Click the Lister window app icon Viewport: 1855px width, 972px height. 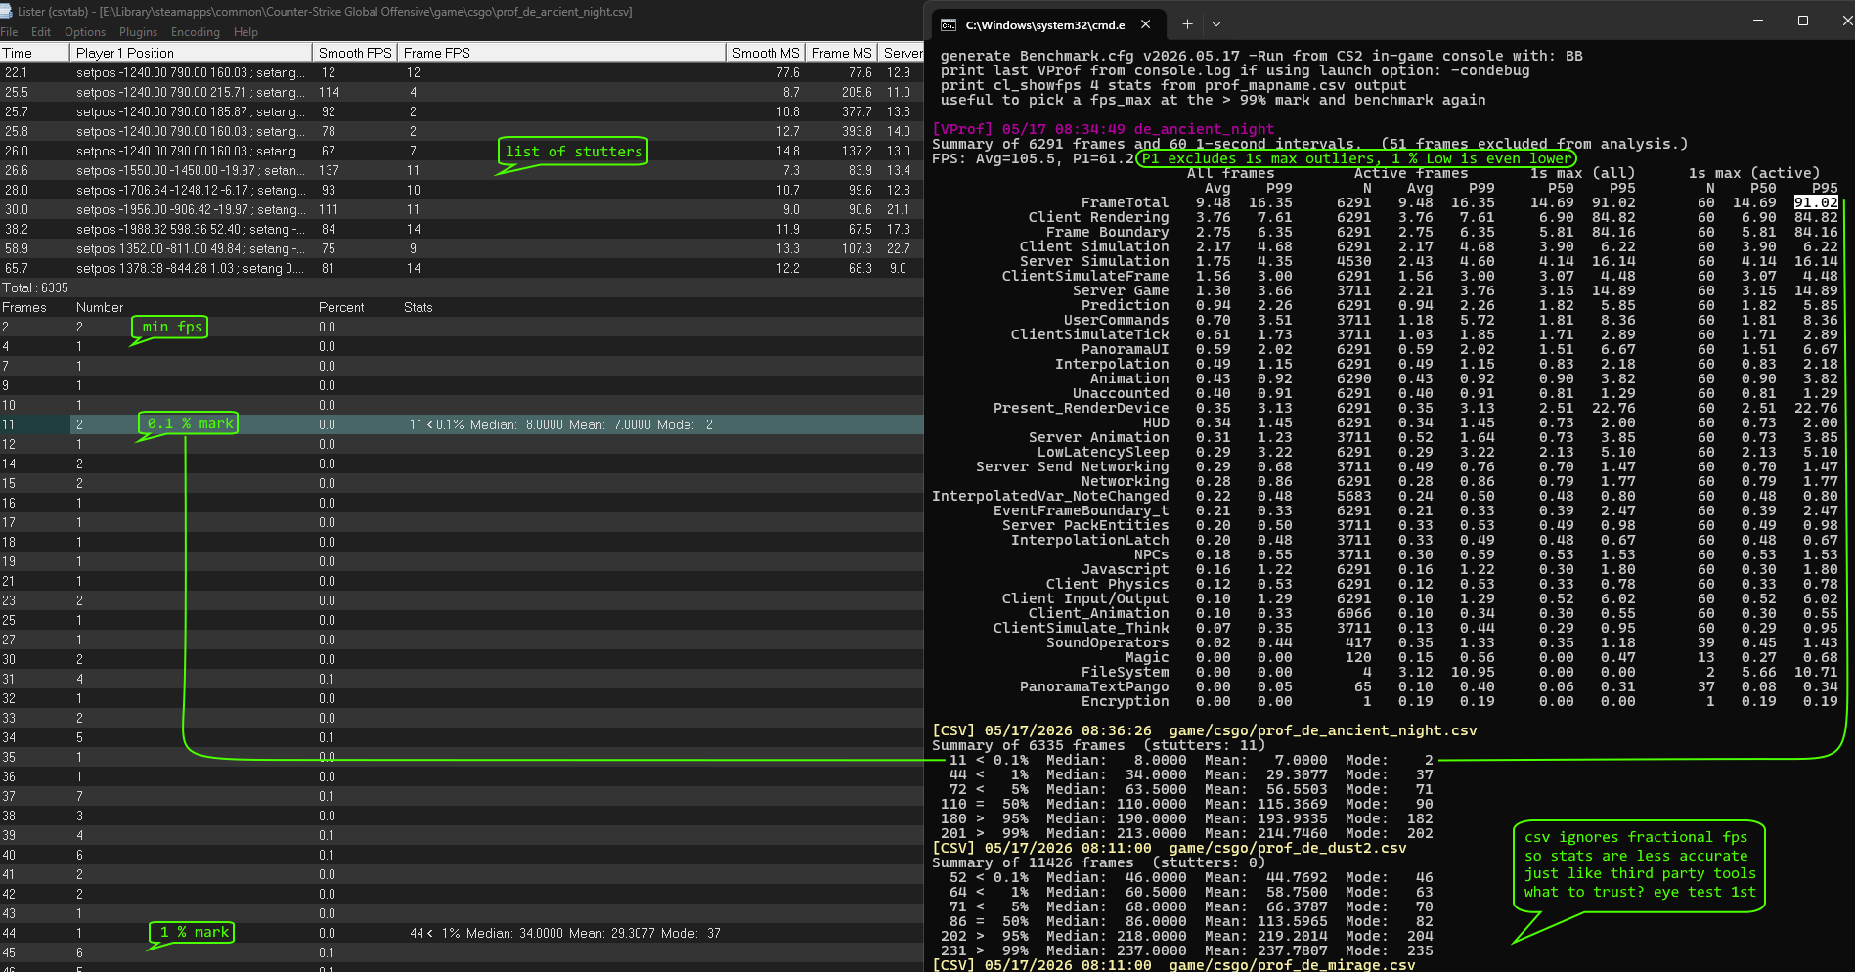coord(8,11)
